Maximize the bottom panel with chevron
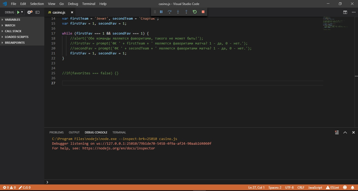 345,132
